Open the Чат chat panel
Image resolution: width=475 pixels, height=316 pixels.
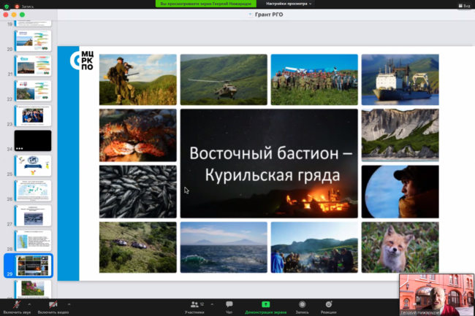229,307
